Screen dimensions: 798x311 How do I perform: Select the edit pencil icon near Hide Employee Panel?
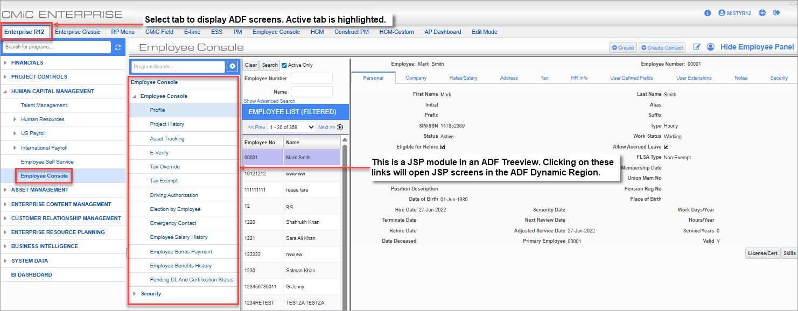696,47
